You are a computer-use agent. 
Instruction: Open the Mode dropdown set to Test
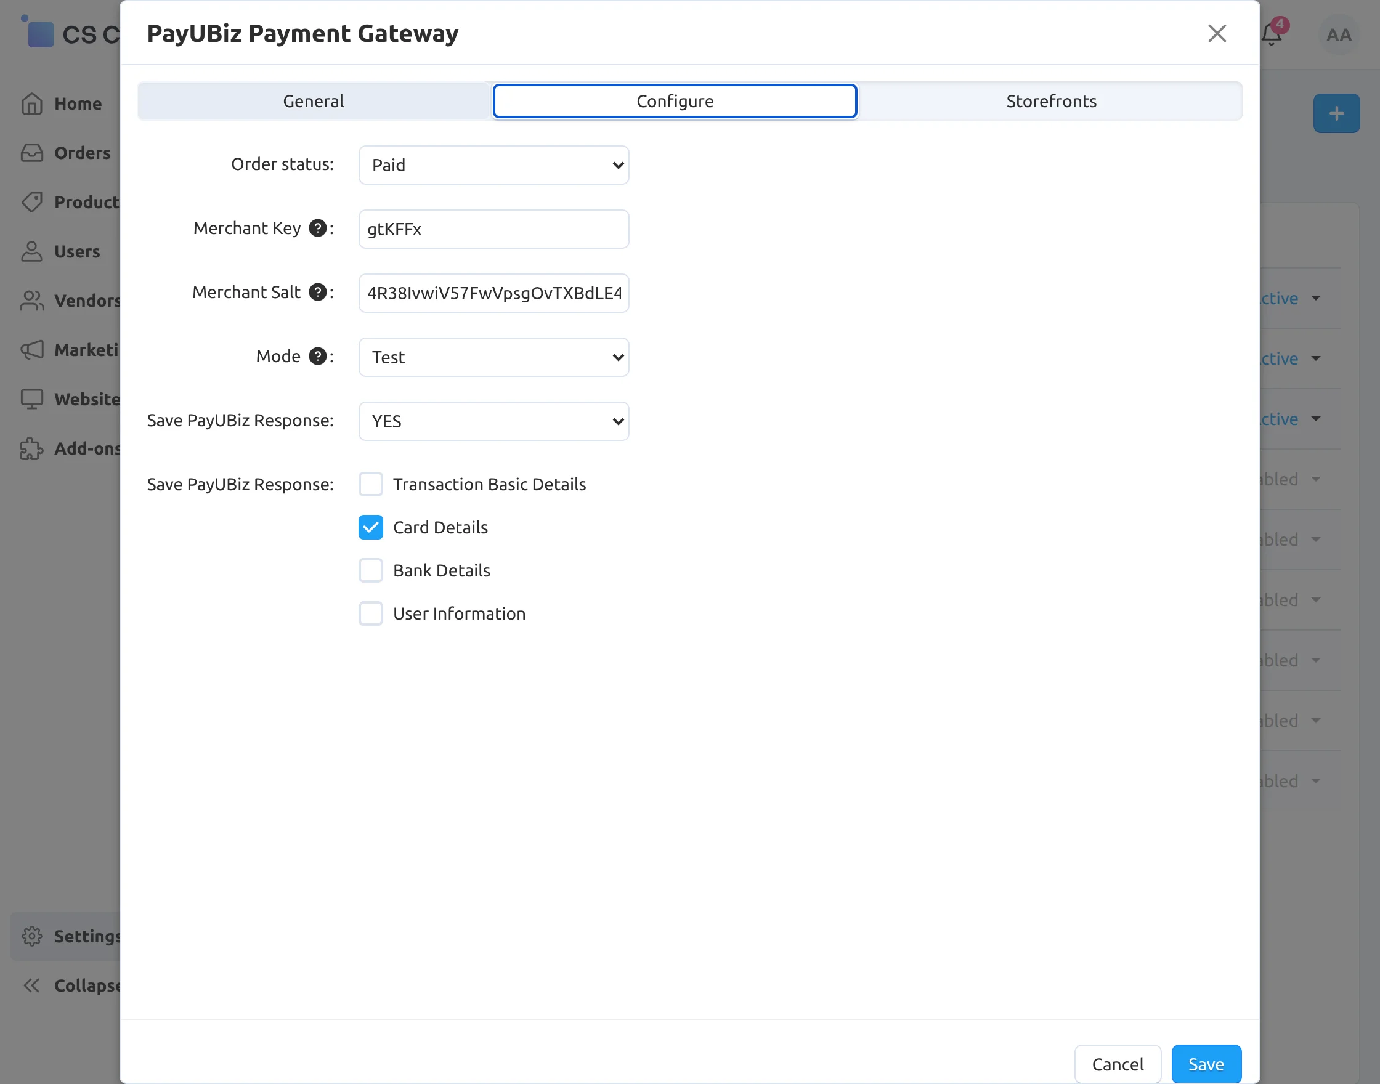tap(494, 357)
